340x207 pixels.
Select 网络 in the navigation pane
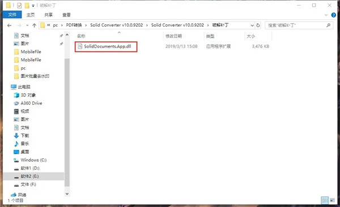click(x=22, y=195)
